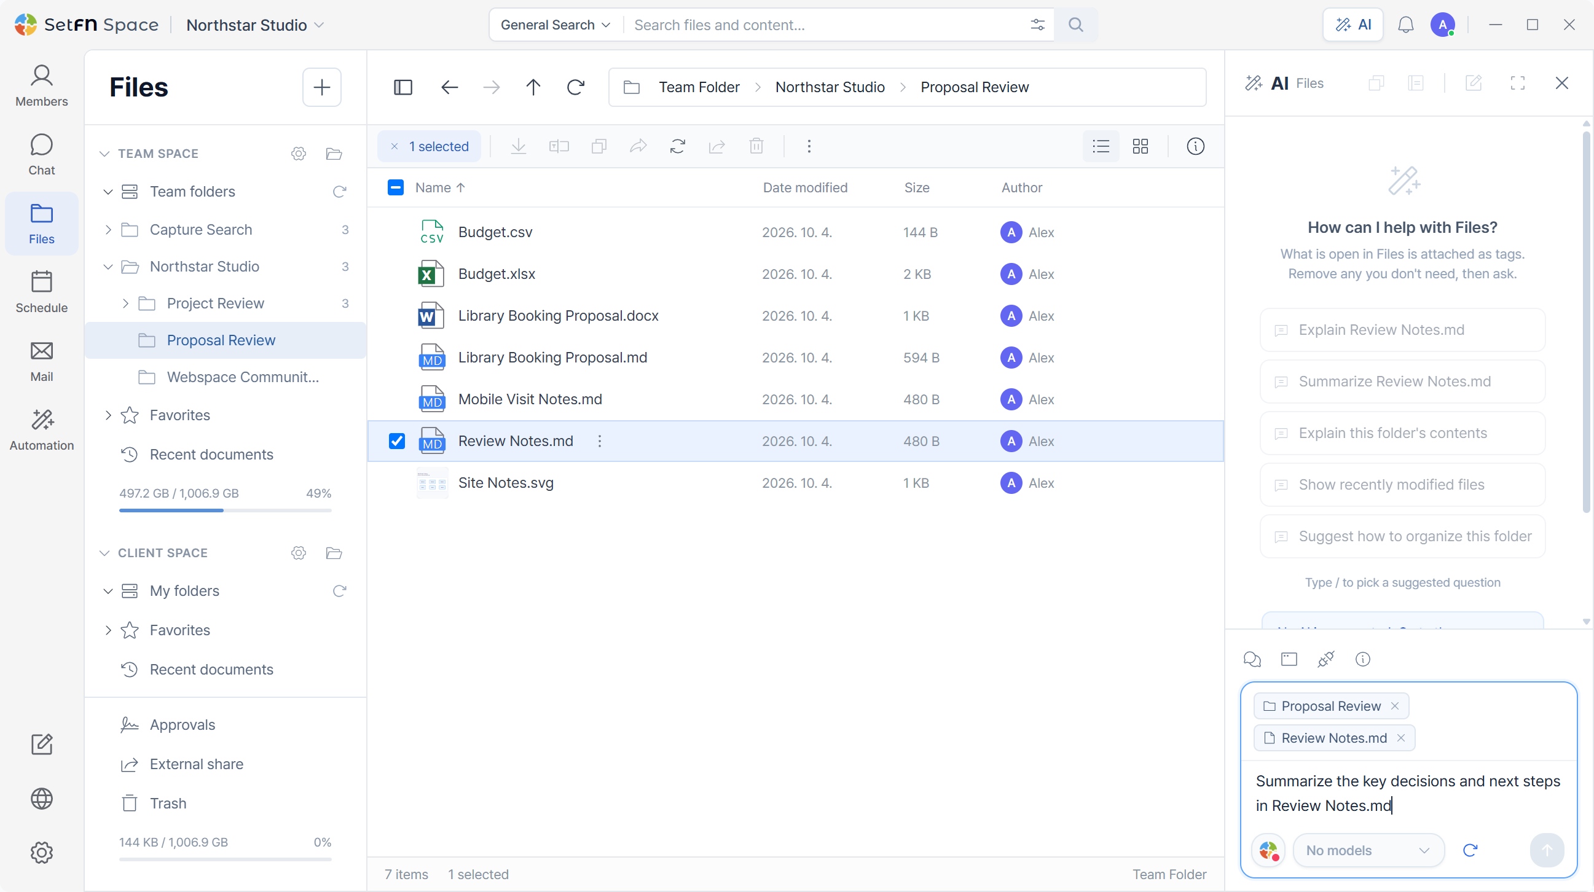Toggle the select-all checkbox in header

coord(395,187)
